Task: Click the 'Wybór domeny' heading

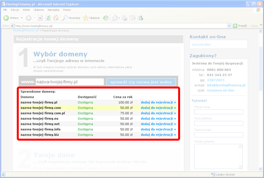Action: pyautogui.click(x=60, y=54)
